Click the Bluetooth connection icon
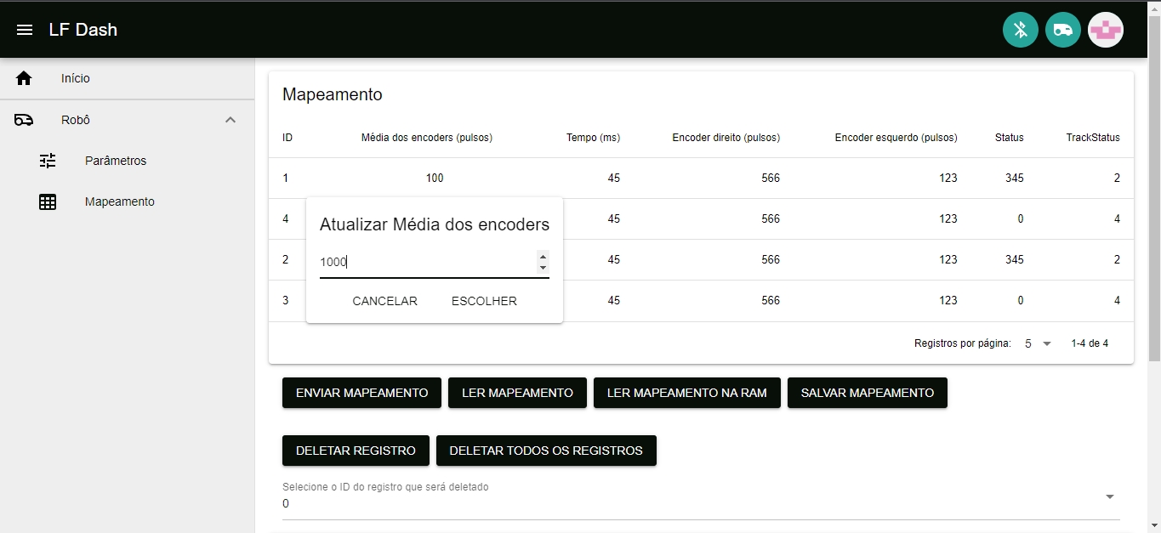This screenshot has width=1161, height=533. (x=1021, y=30)
